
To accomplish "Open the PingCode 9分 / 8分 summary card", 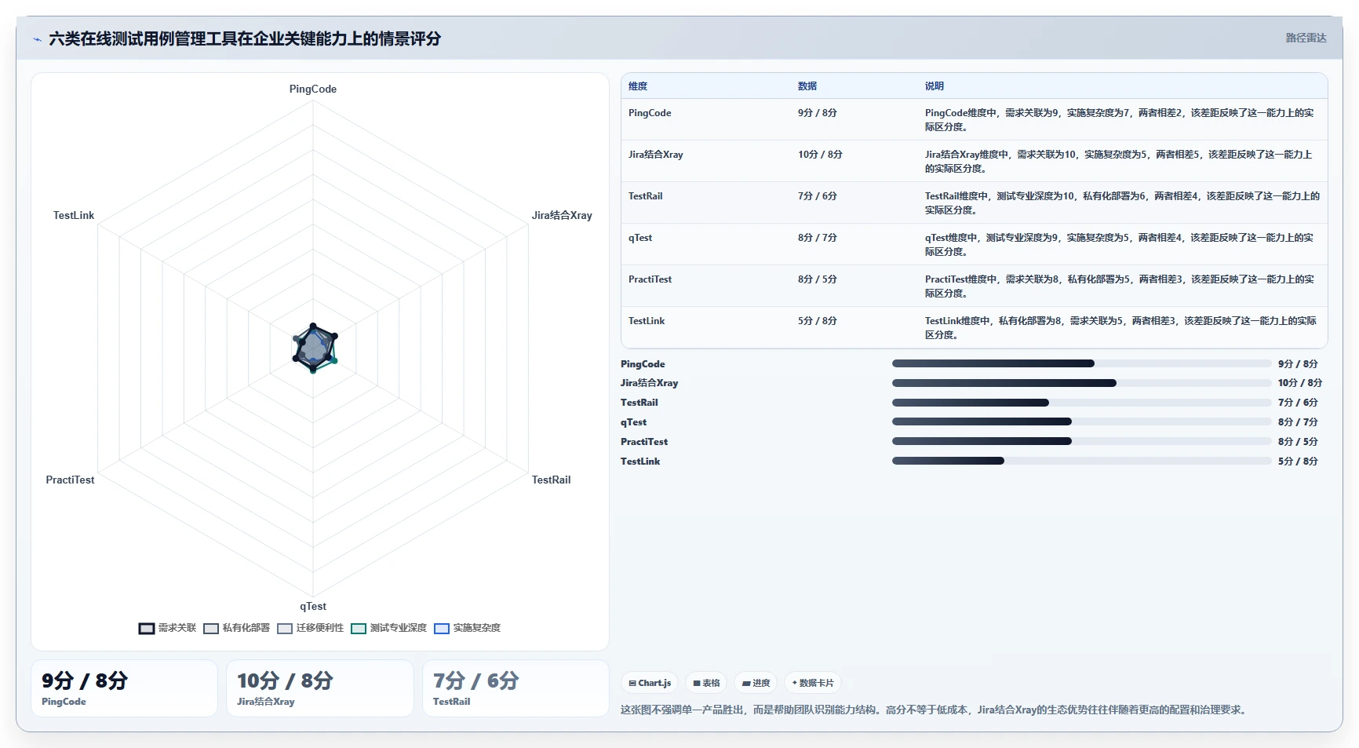I will click(124, 688).
